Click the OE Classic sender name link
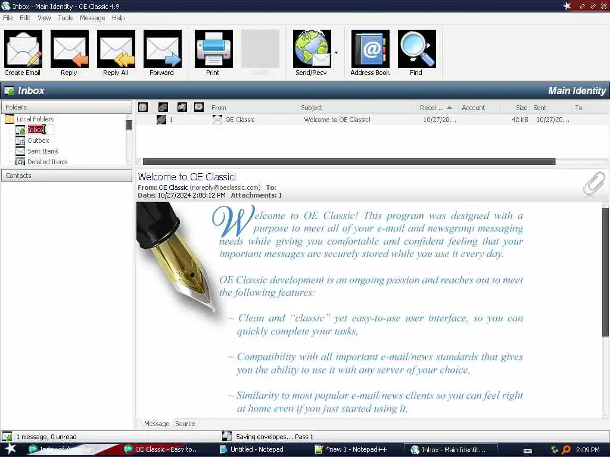Image resolution: width=610 pixels, height=457 pixels. pyautogui.click(x=173, y=187)
